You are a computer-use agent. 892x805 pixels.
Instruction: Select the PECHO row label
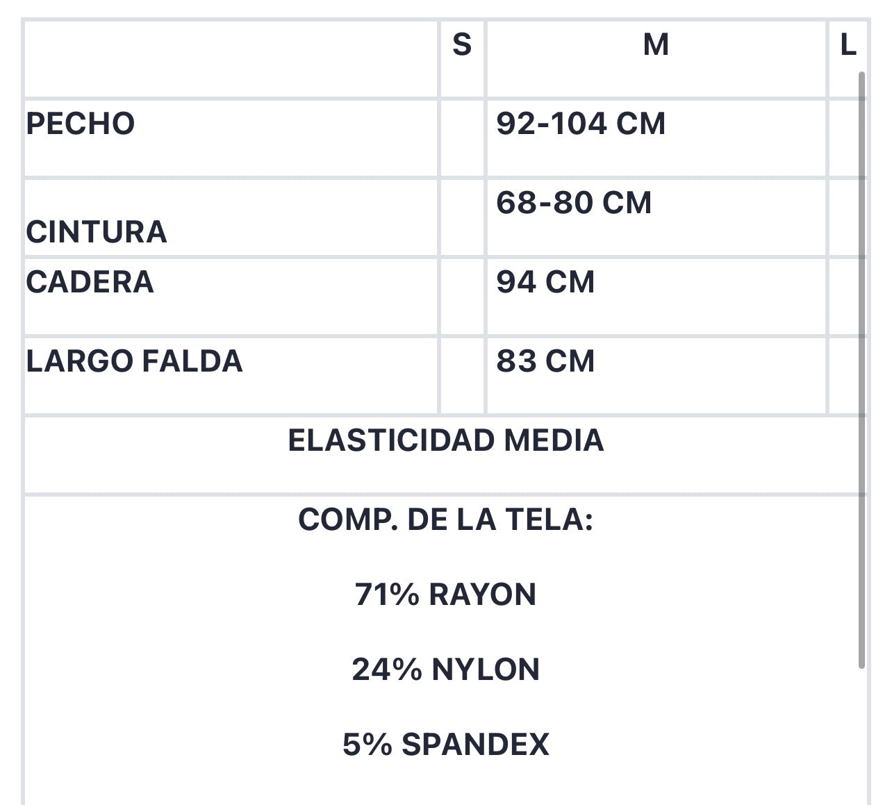tap(80, 124)
